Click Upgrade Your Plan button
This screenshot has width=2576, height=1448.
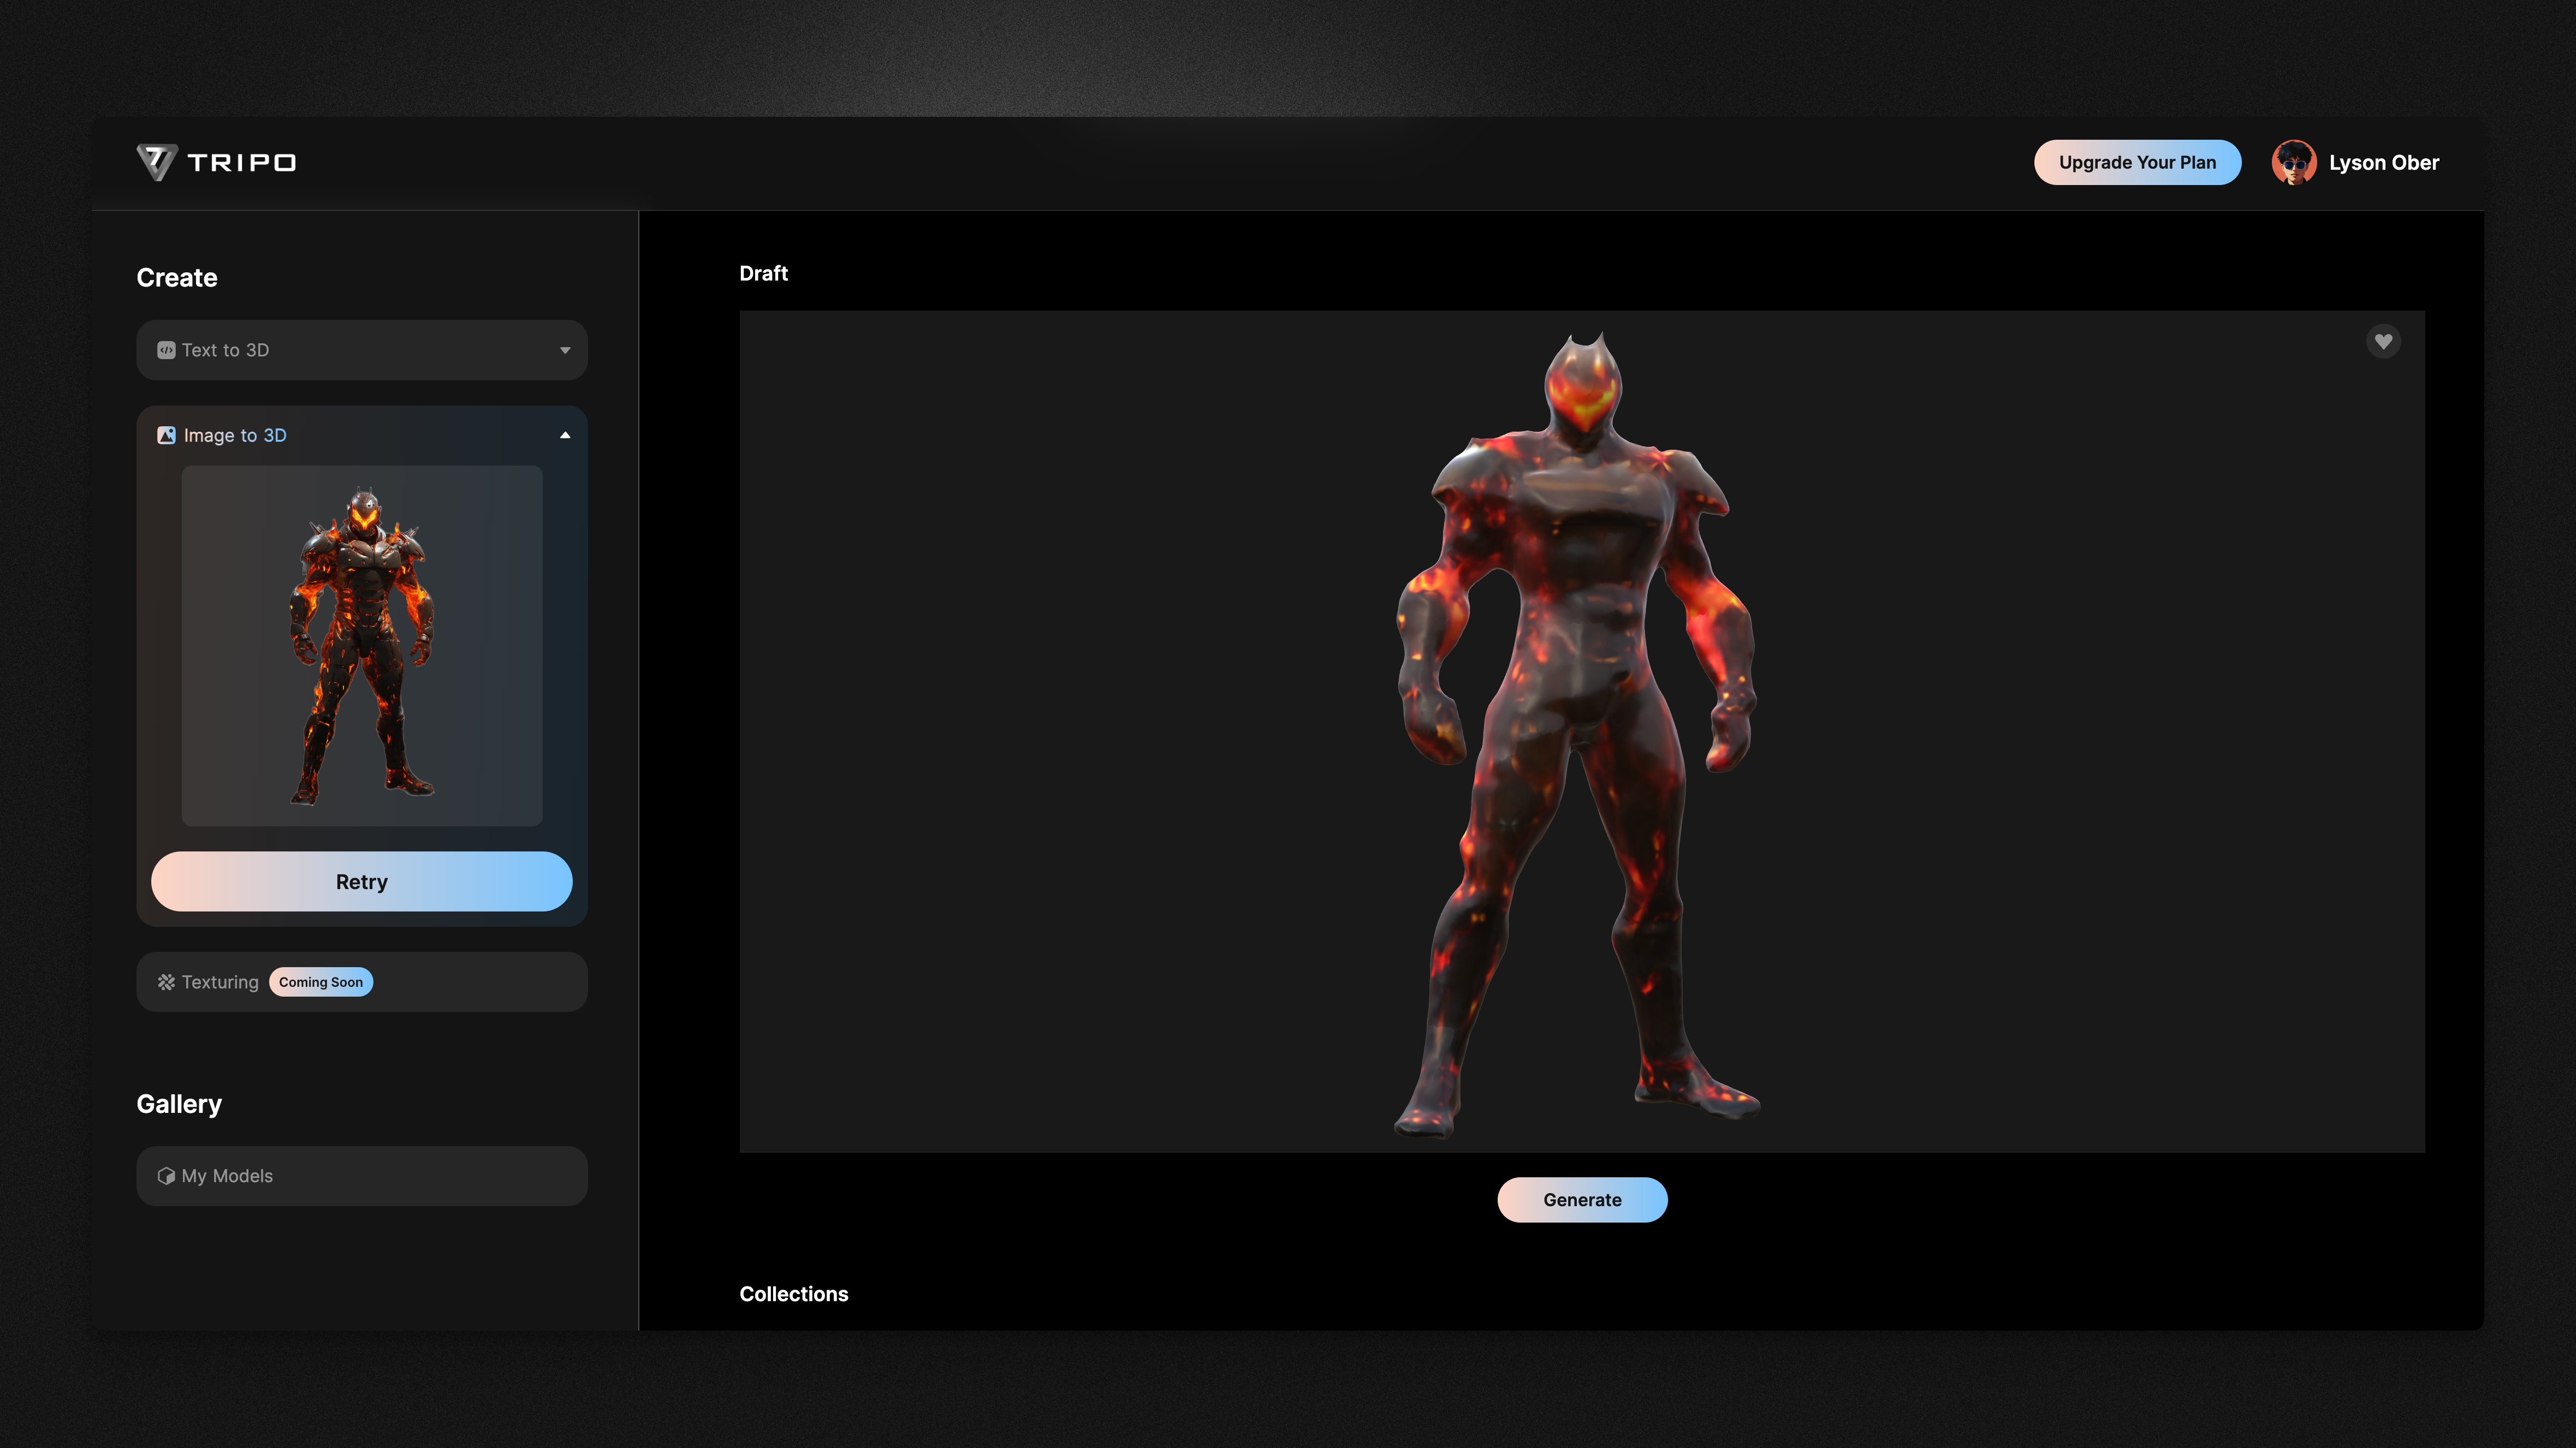point(2137,162)
